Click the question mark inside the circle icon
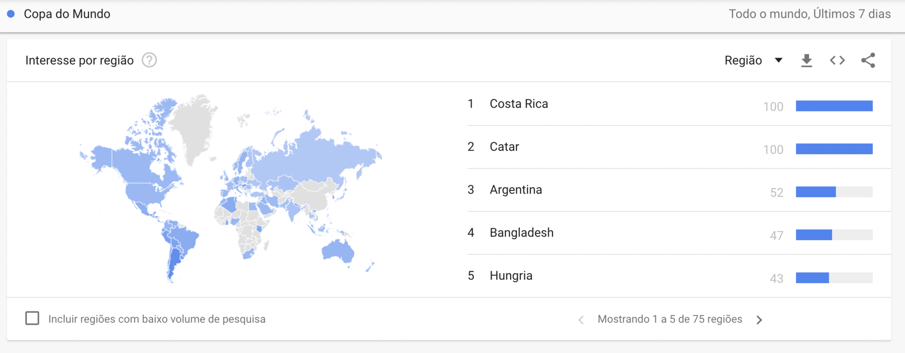The height and width of the screenshot is (353, 905). click(150, 60)
